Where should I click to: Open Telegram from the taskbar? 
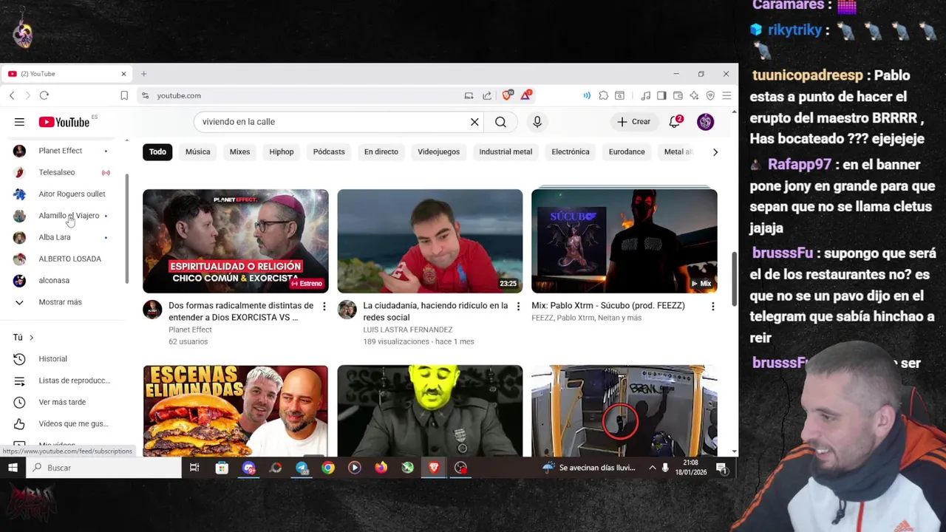[302, 468]
